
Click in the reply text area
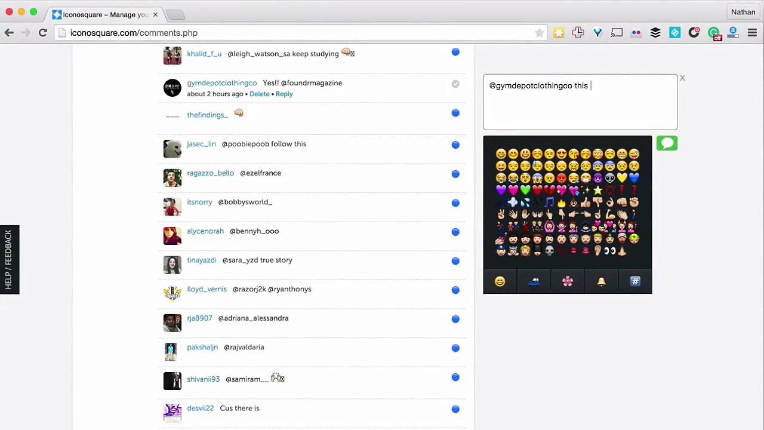pyautogui.click(x=580, y=102)
